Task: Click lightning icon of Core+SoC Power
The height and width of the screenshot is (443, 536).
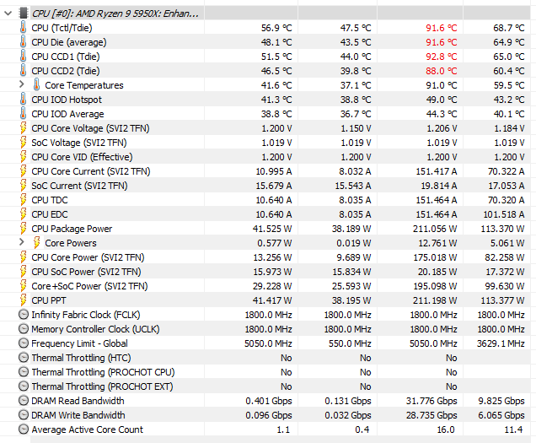Action: (23, 286)
